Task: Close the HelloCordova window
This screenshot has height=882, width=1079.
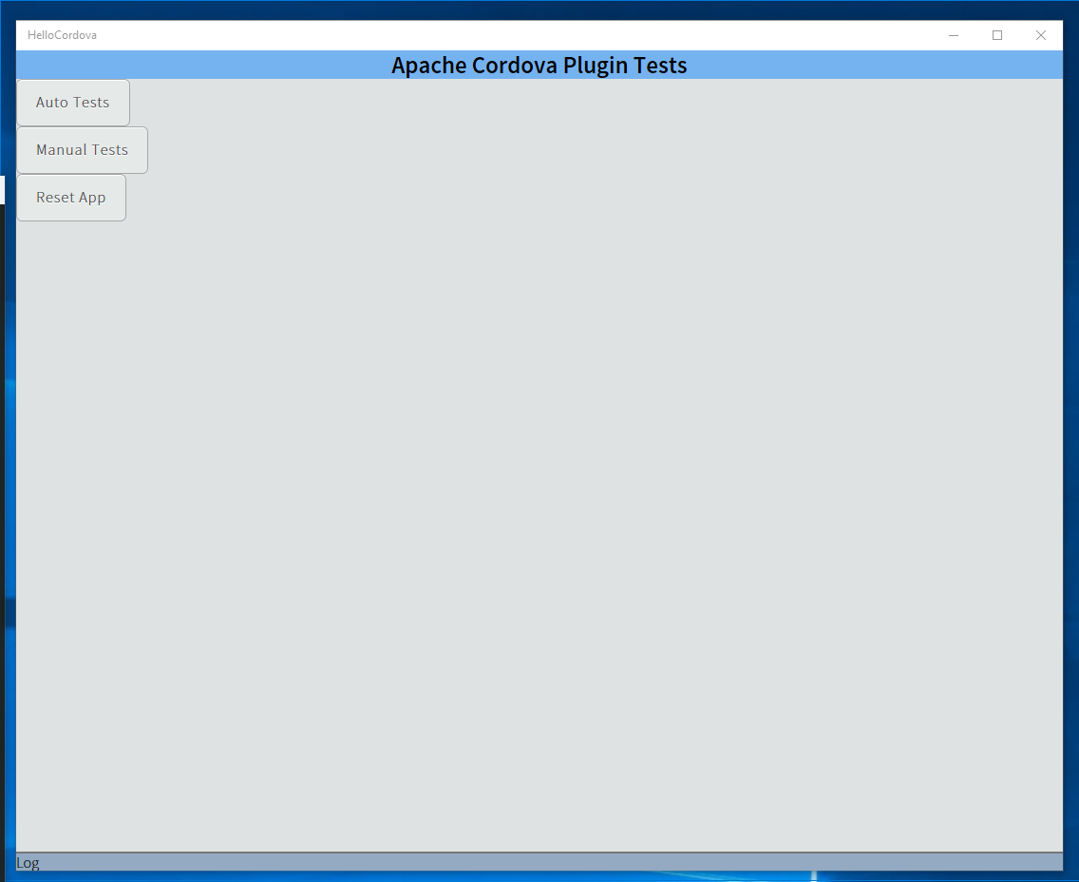Action: 1040,35
